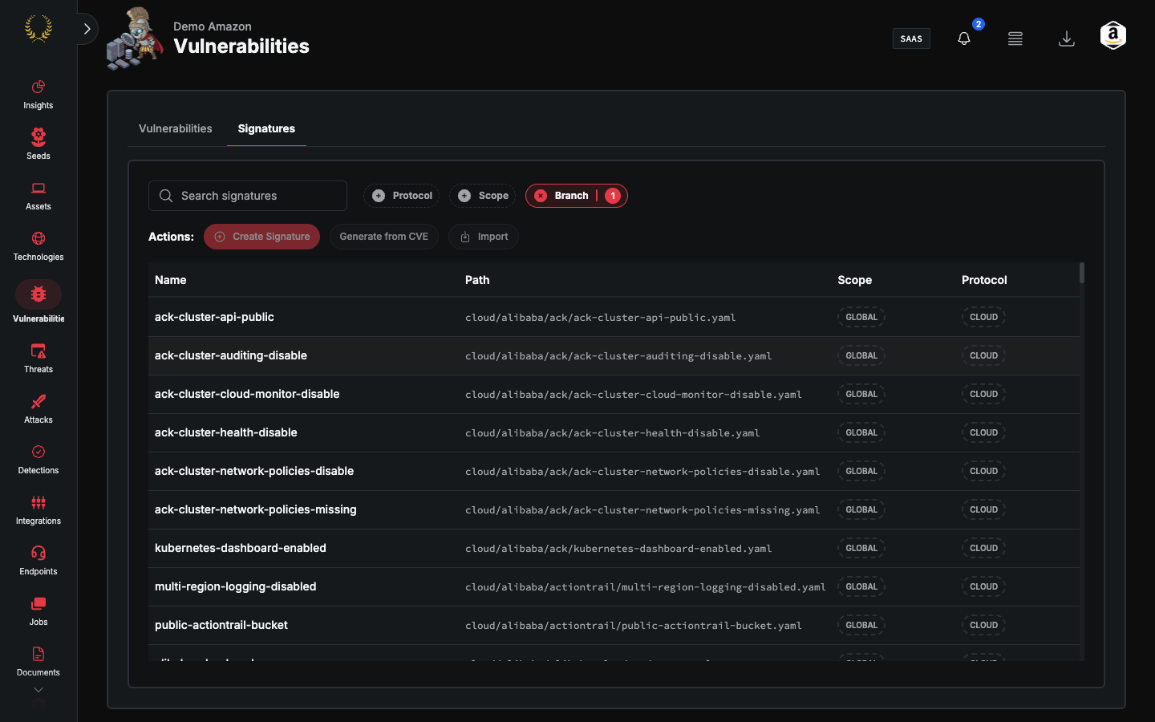
Task: Sort by the Name column header
Action: pyautogui.click(x=171, y=280)
